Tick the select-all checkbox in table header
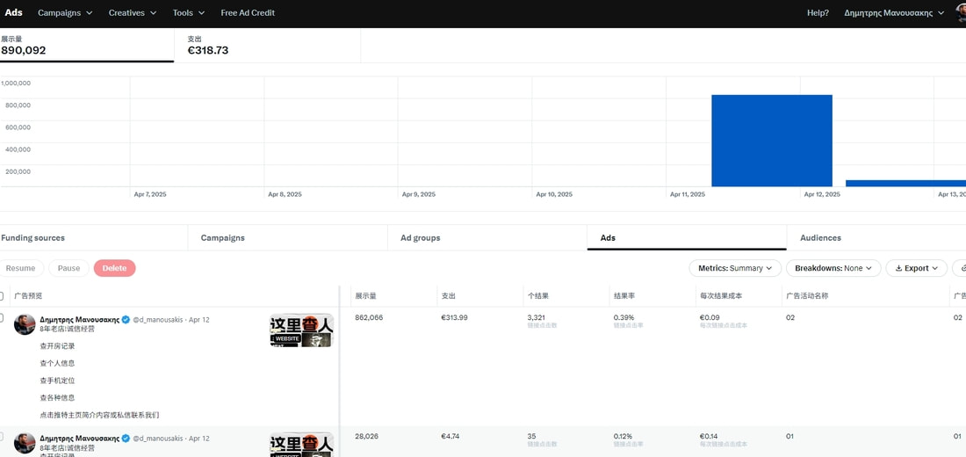Screen dimensions: 966x457 (x=2, y=296)
